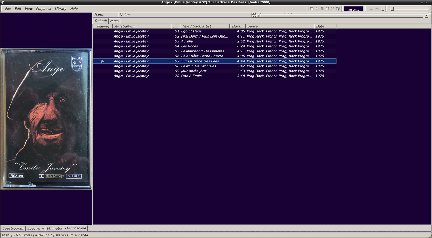432x238 pixels.
Task: Click the Value column header in properties
Action: (185, 15)
